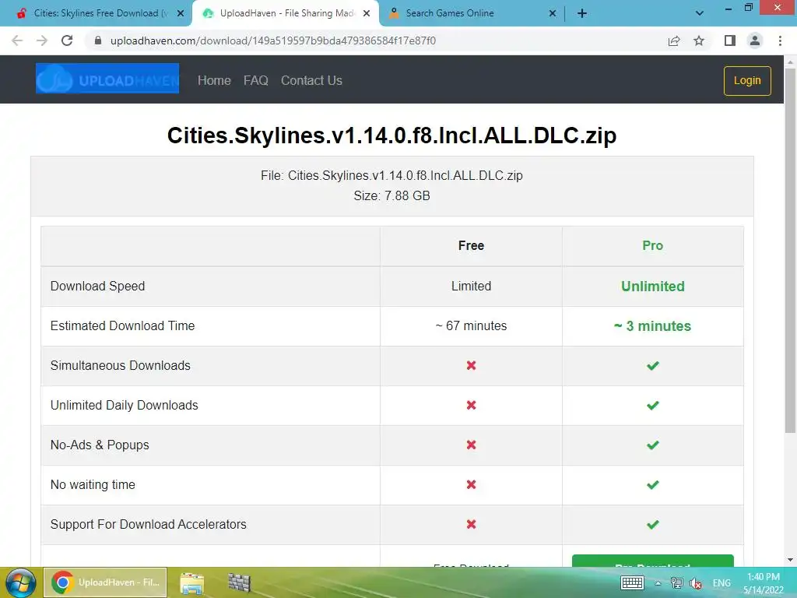Show hidden tray icons arrow
The width and height of the screenshot is (797, 598).
tap(658, 583)
